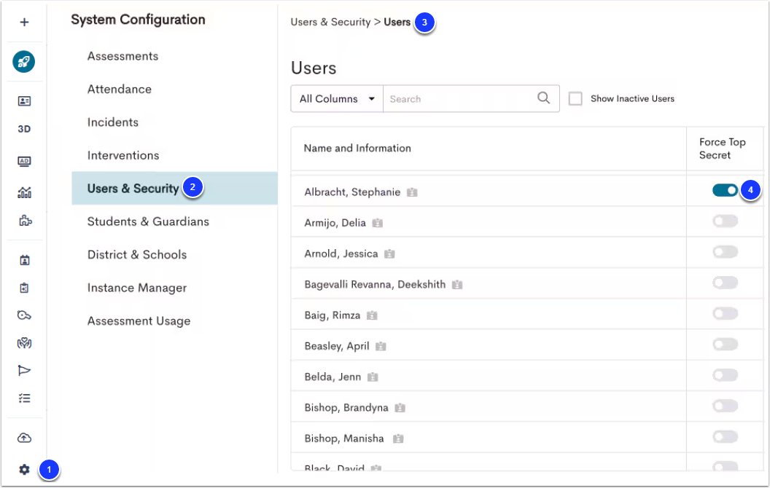Open the All Columns dropdown
Image resolution: width=770 pixels, height=488 pixels.
(x=337, y=98)
